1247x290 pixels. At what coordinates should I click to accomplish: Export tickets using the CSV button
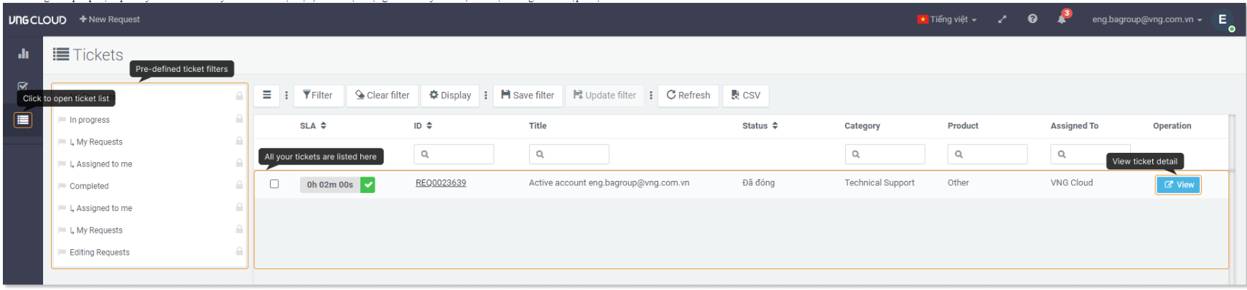click(745, 95)
